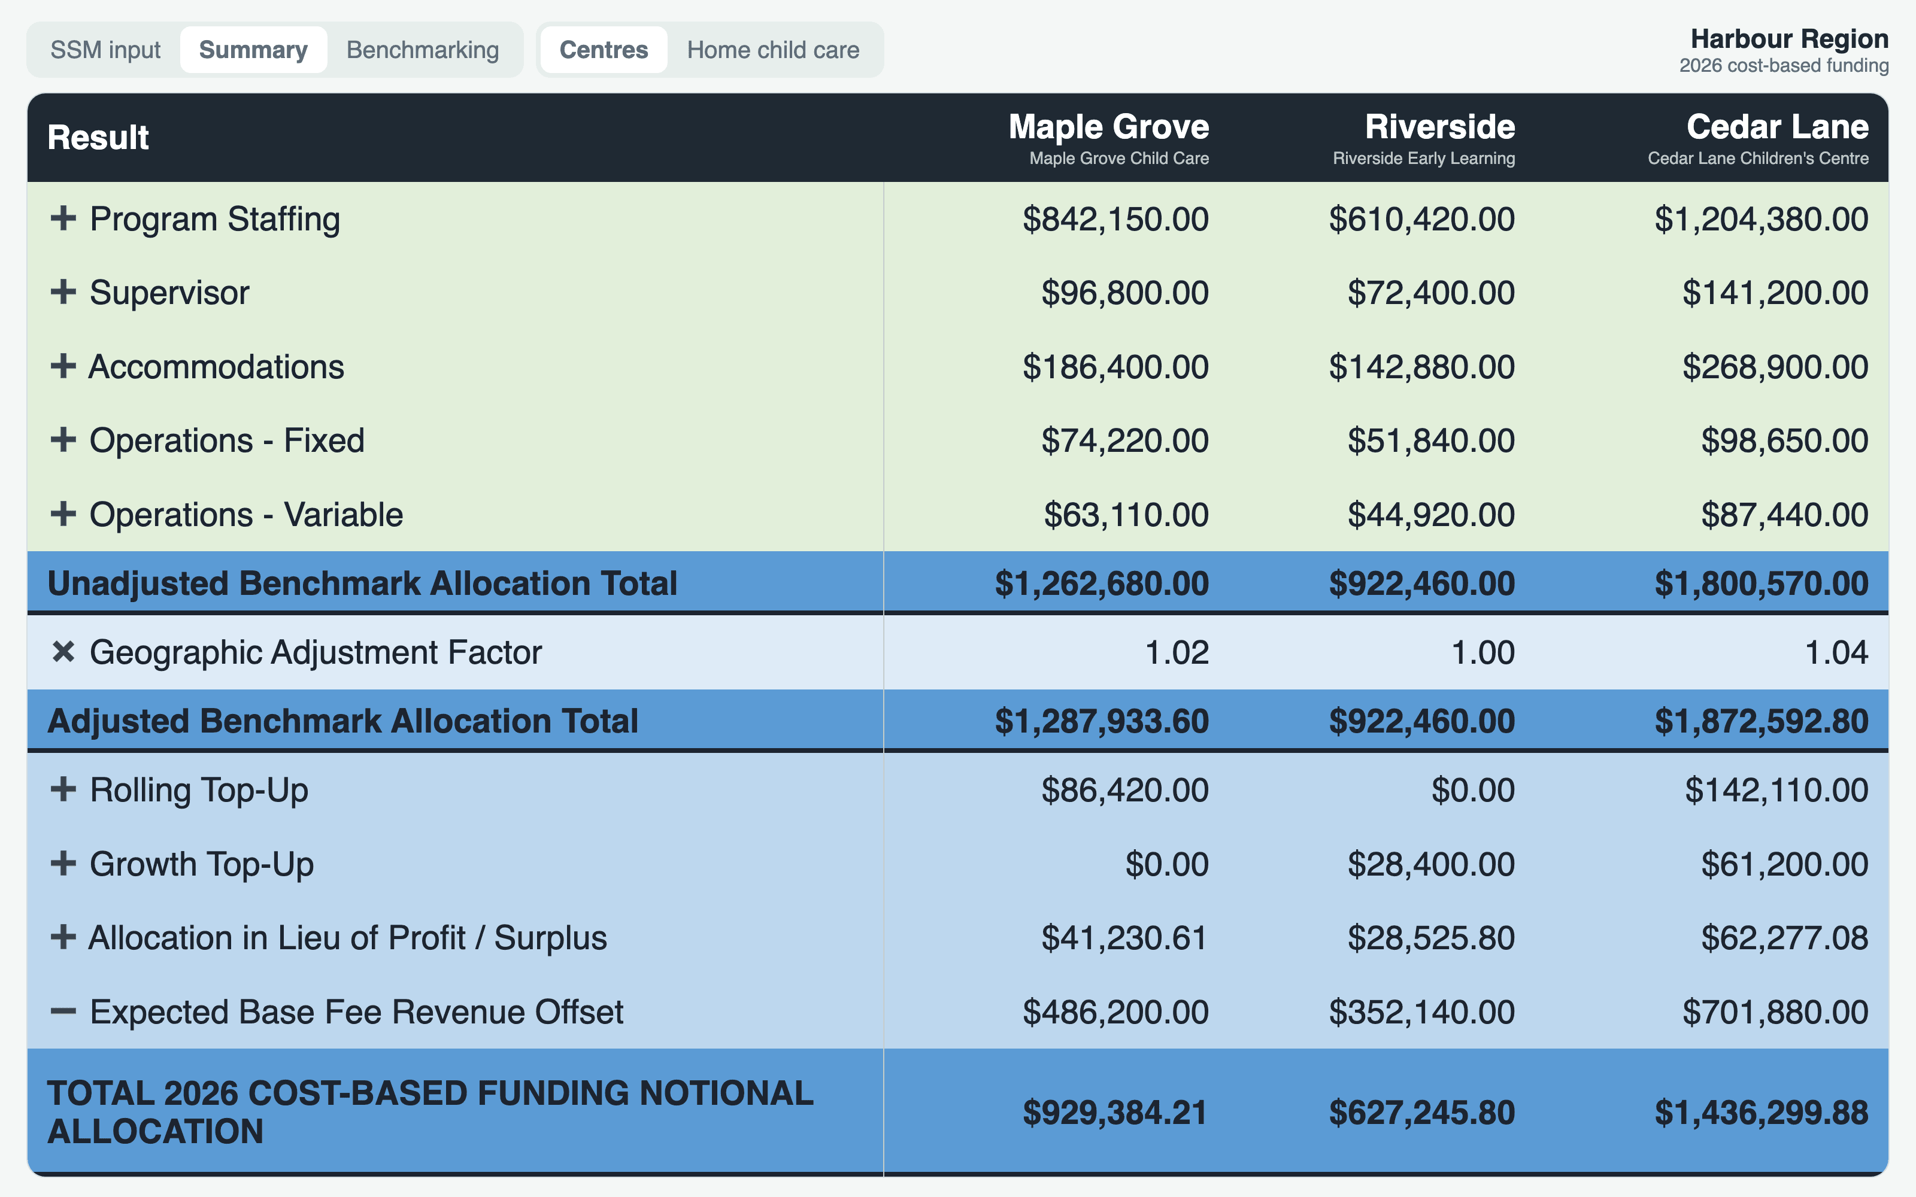This screenshot has width=1916, height=1197.
Task: Expand the Rolling Top-Up plus icon
Action: (62, 789)
